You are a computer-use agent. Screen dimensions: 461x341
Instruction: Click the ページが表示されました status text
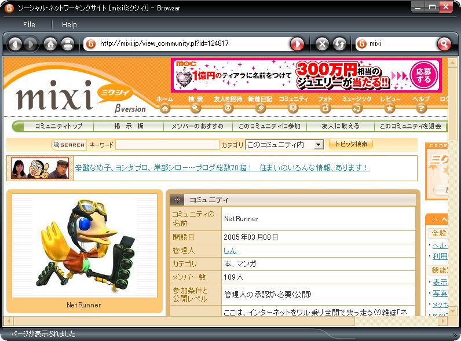[43, 334]
